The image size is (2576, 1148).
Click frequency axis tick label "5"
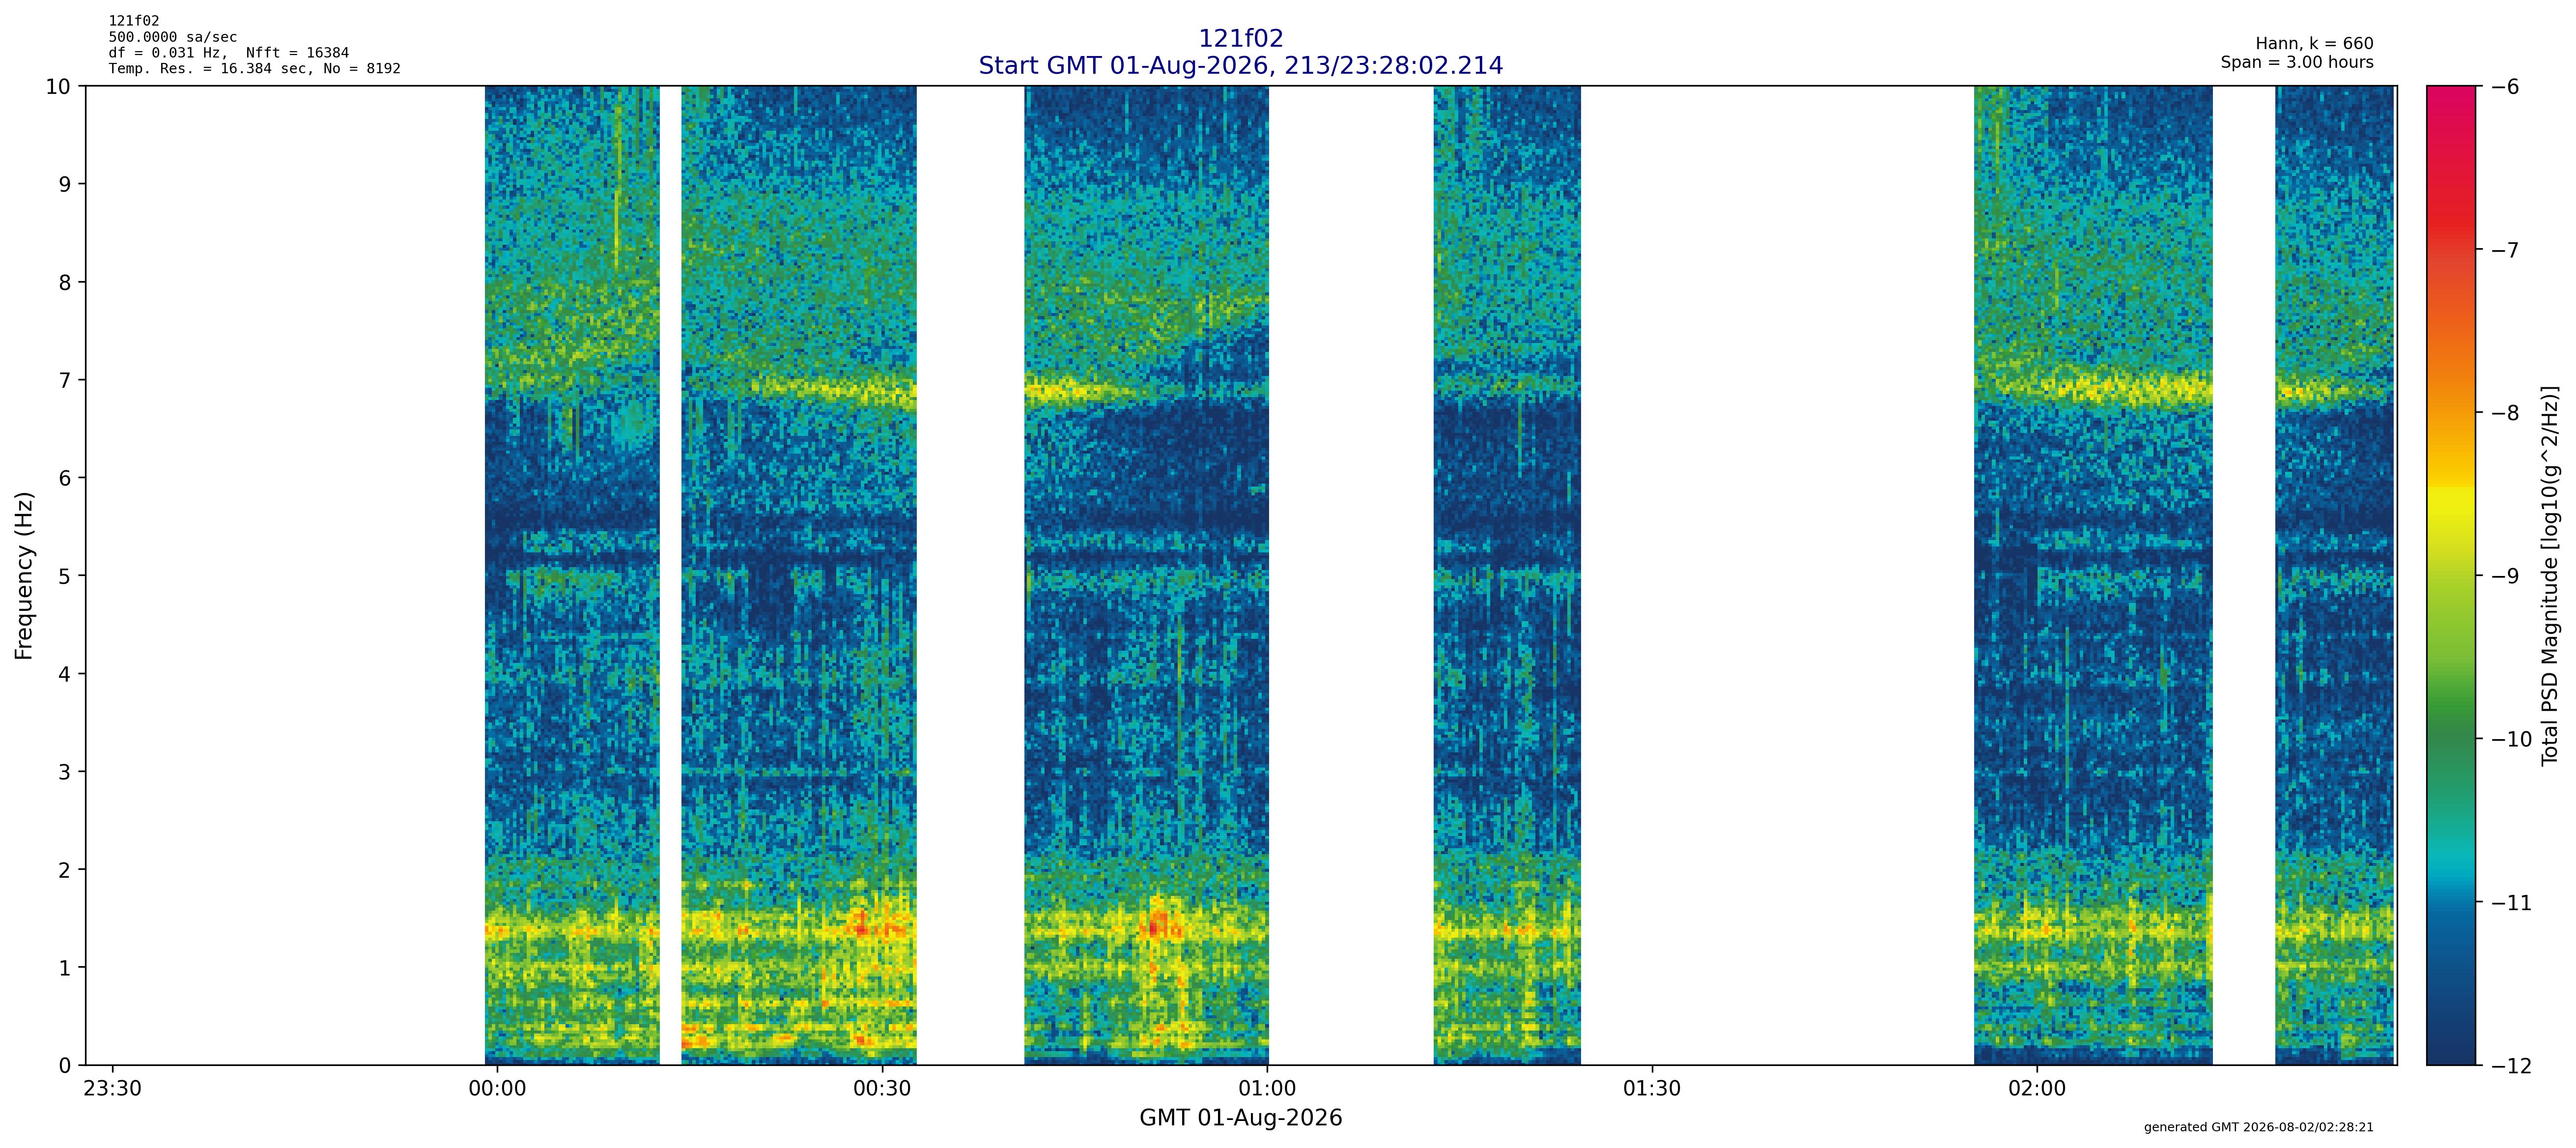pos(65,576)
